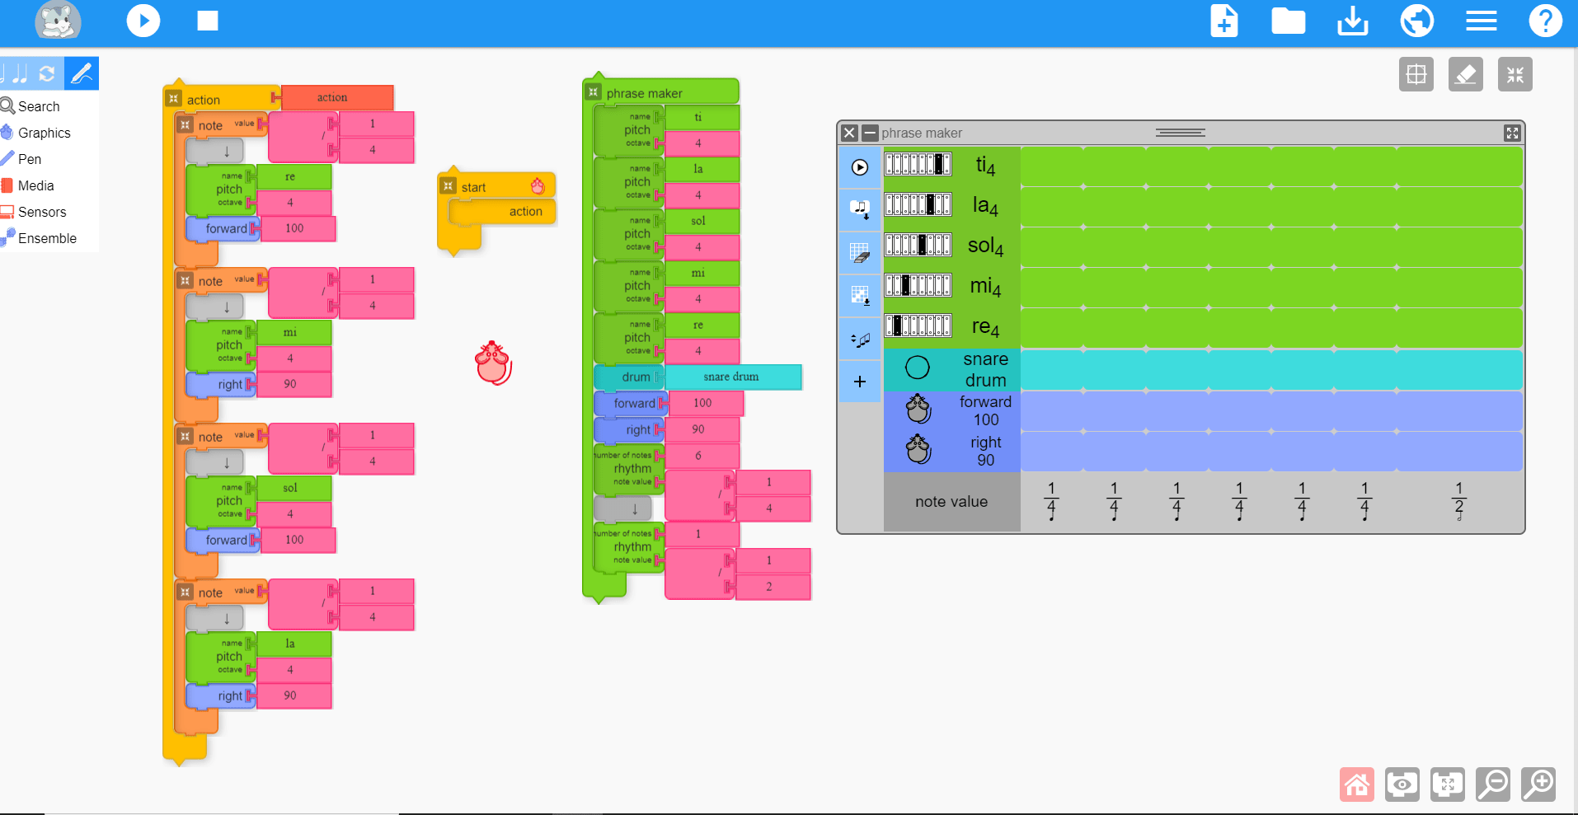Toggle the hide blocks eye icon
The image size is (1578, 815).
coord(1403,785)
